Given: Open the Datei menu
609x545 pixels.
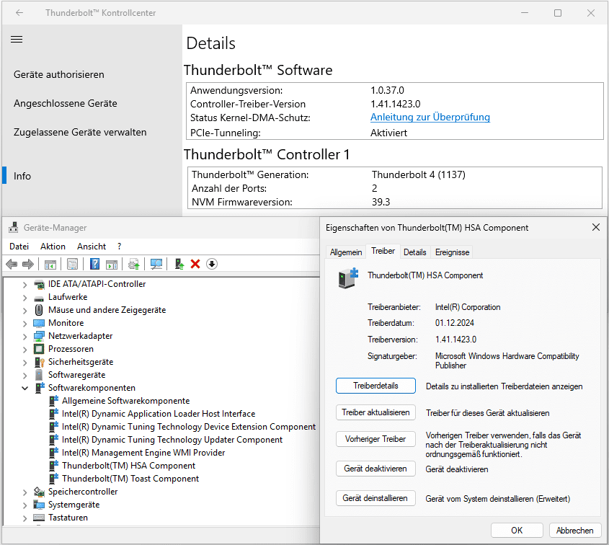Looking at the screenshot, I should click(19, 247).
